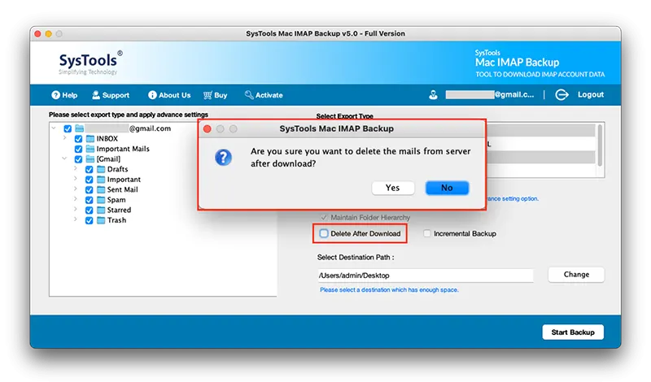651x382 pixels.
Task: Click the Important folder icon
Action: pyautogui.click(x=101, y=180)
